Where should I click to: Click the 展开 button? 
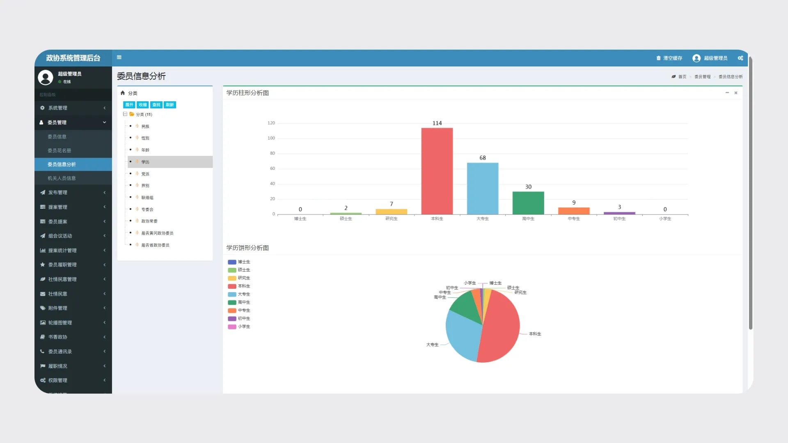pyautogui.click(x=129, y=105)
